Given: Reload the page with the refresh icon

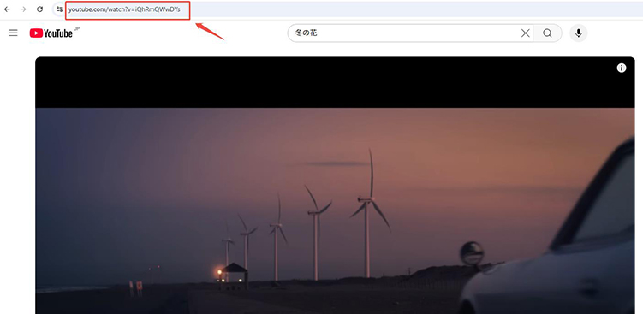Looking at the screenshot, I should pyautogui.click(x=39, y=9).
